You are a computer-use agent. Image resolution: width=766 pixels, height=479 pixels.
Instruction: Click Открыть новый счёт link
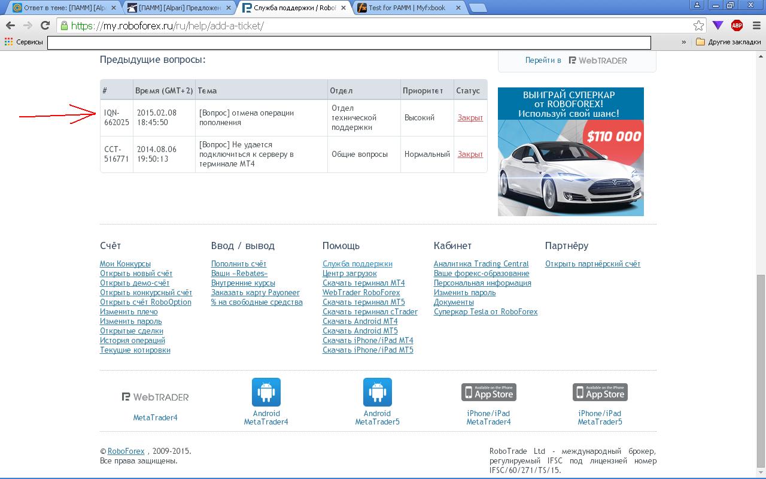pos(136,274)
